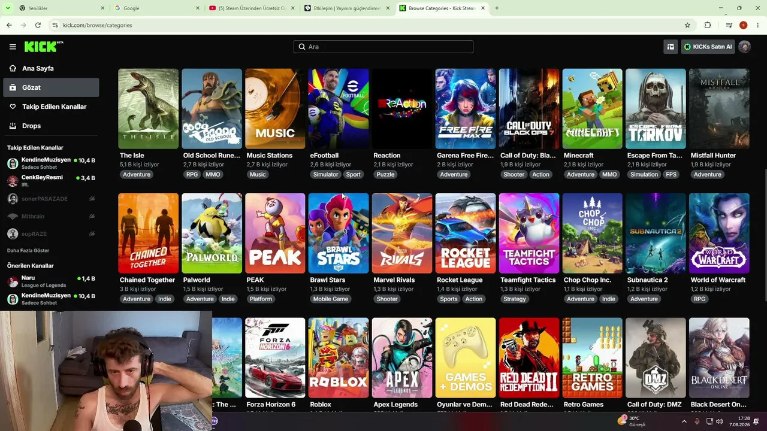The width and height of the screenshot is (767, 431).
Task: Click the Palworld category title
Action: (197, 280)
